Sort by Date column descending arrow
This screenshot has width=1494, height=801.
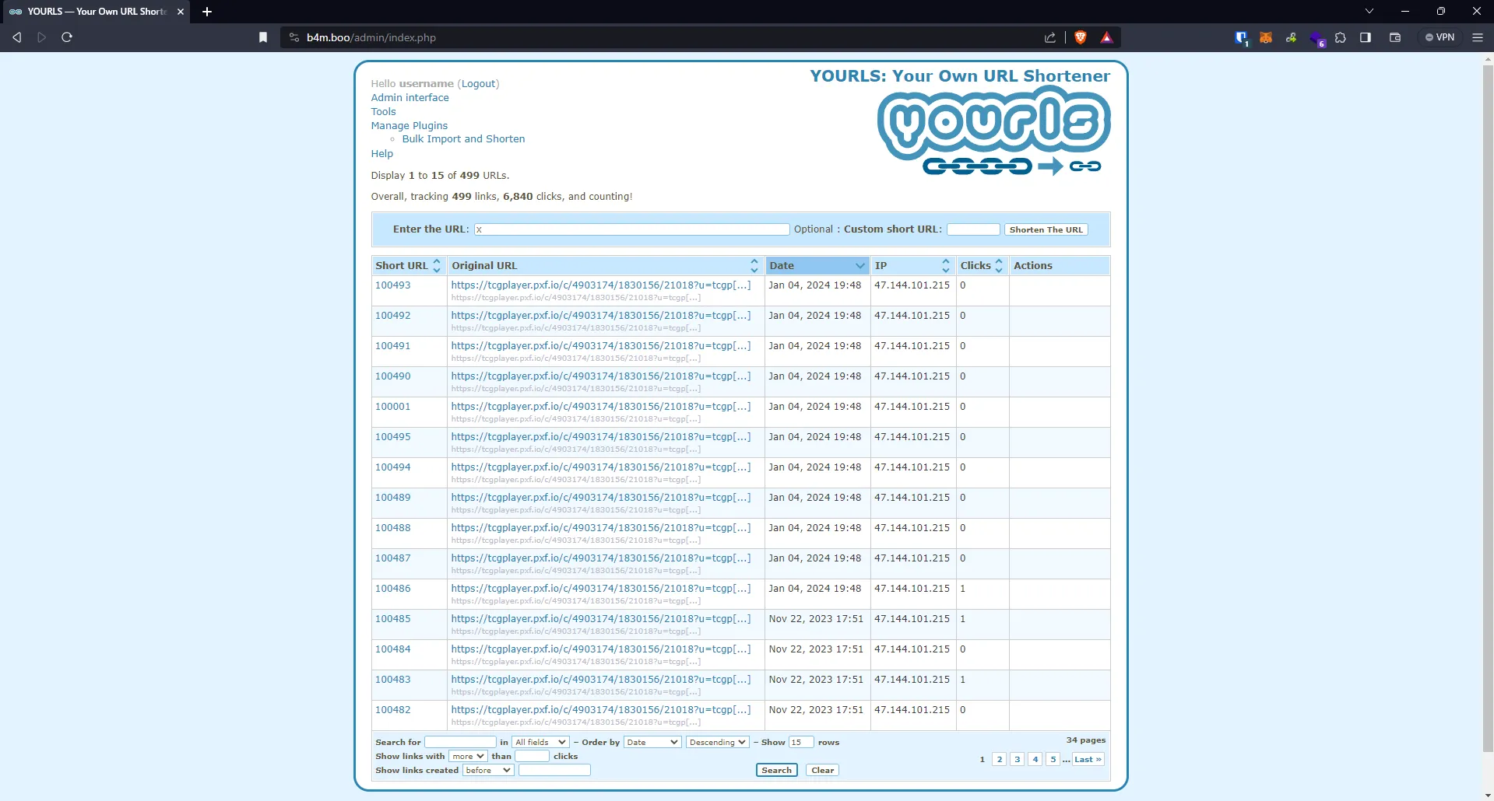(859, 266)
